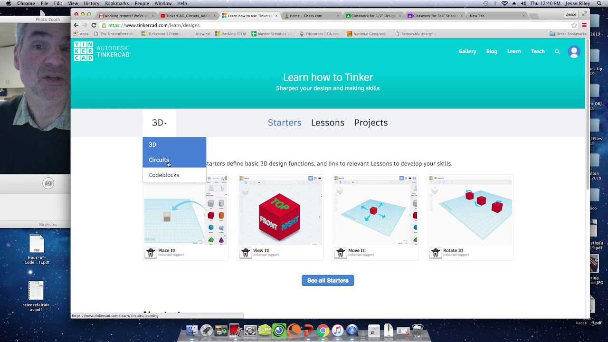Open the Move It! starter thumbnail
608x342 pixels.
click(x=376, y=210)
